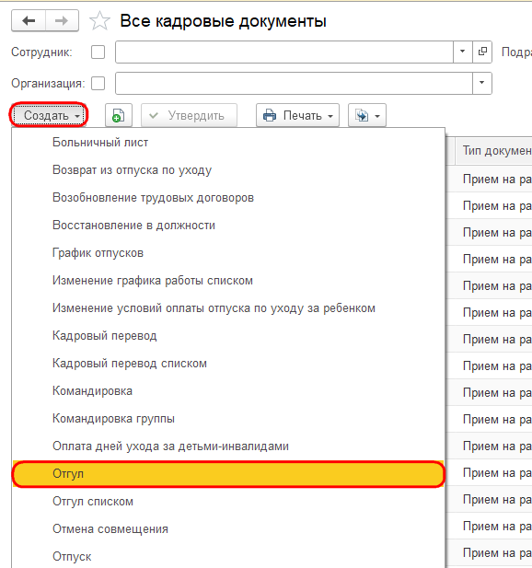Select Командировка menu item
The height and width of the screenshot is (568, 532).
click(228, 391)
